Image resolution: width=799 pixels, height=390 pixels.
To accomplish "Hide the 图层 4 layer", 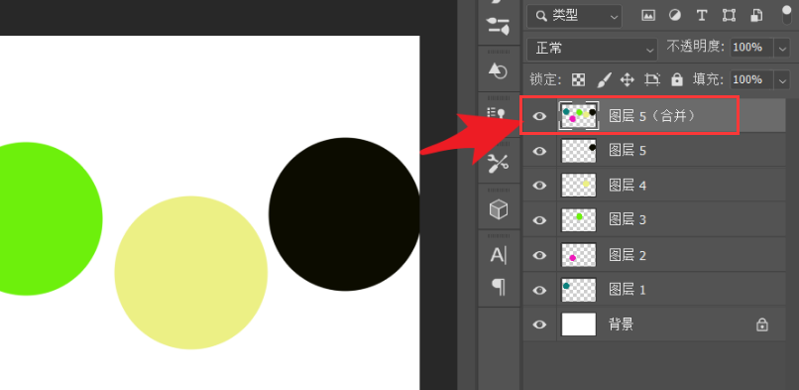I will 539,186.
